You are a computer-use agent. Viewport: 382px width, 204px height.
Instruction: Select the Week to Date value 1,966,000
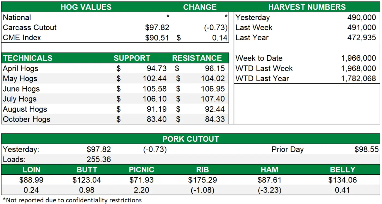358,58
